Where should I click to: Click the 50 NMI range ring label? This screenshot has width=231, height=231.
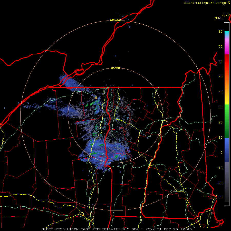(115, 68)
